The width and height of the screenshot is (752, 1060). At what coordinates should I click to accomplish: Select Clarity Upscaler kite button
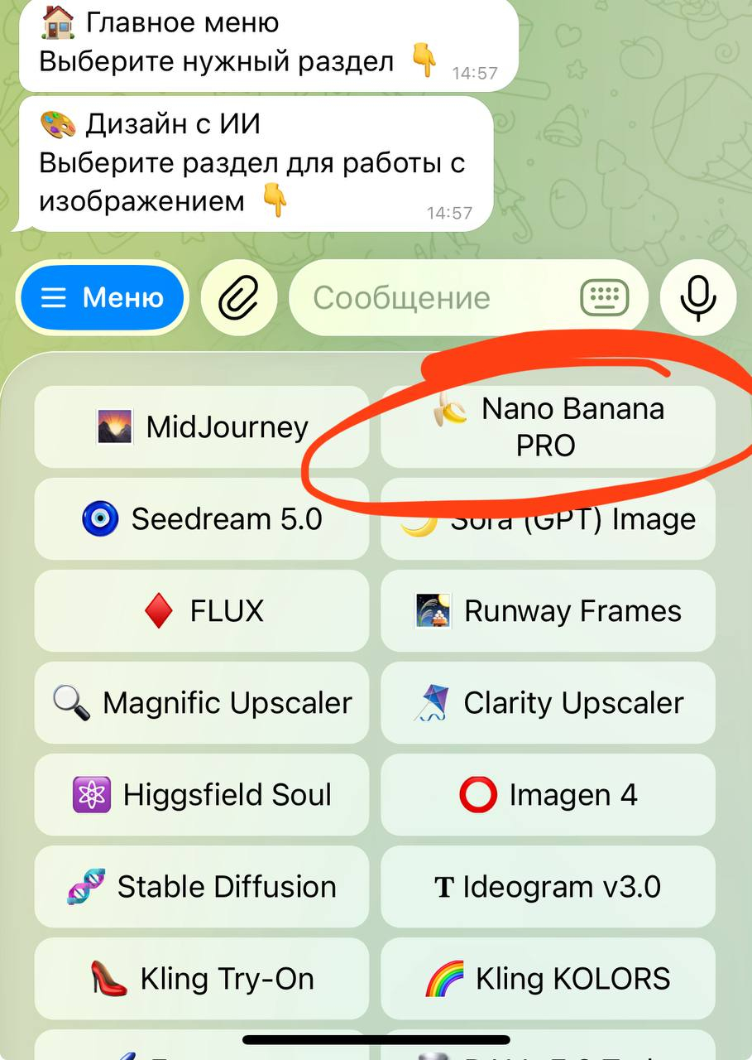pos(548,703)
